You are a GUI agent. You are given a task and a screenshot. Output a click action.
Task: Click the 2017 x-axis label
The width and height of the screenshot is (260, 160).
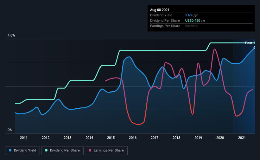click(155, 138)
